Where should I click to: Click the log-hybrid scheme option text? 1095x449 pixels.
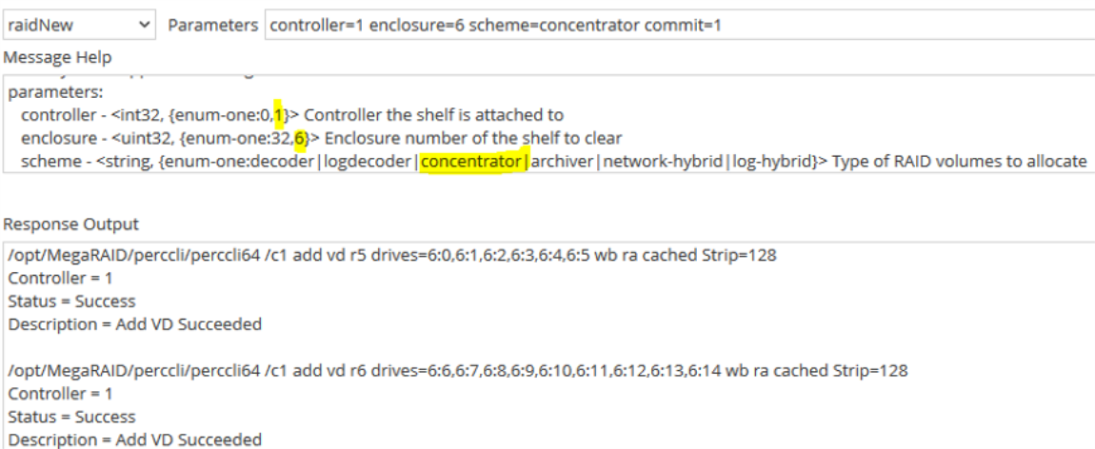tap(766, 161)
